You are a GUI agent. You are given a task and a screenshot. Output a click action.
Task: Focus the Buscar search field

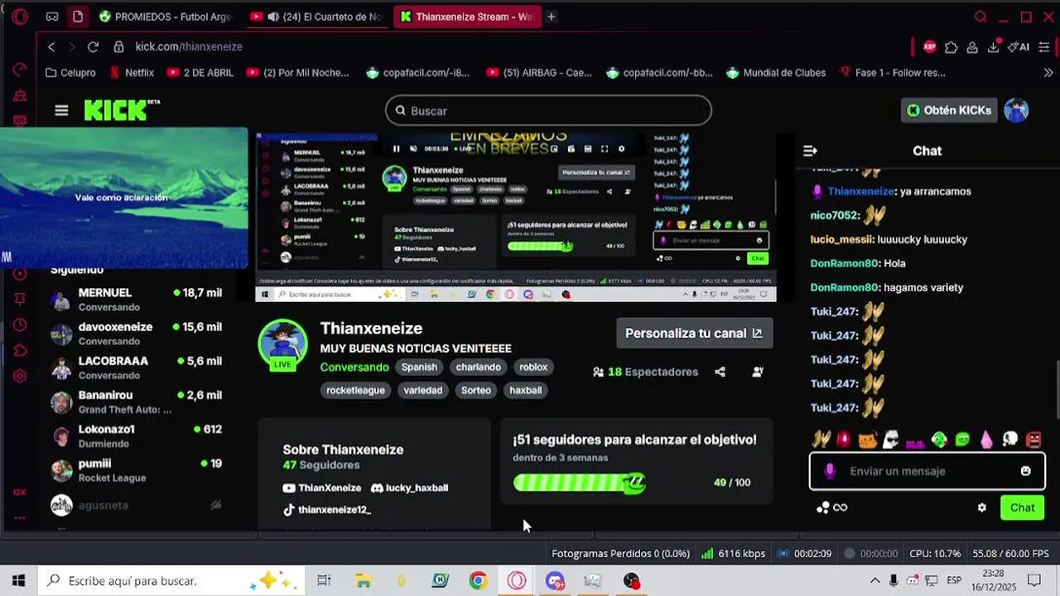coord(548,110)
